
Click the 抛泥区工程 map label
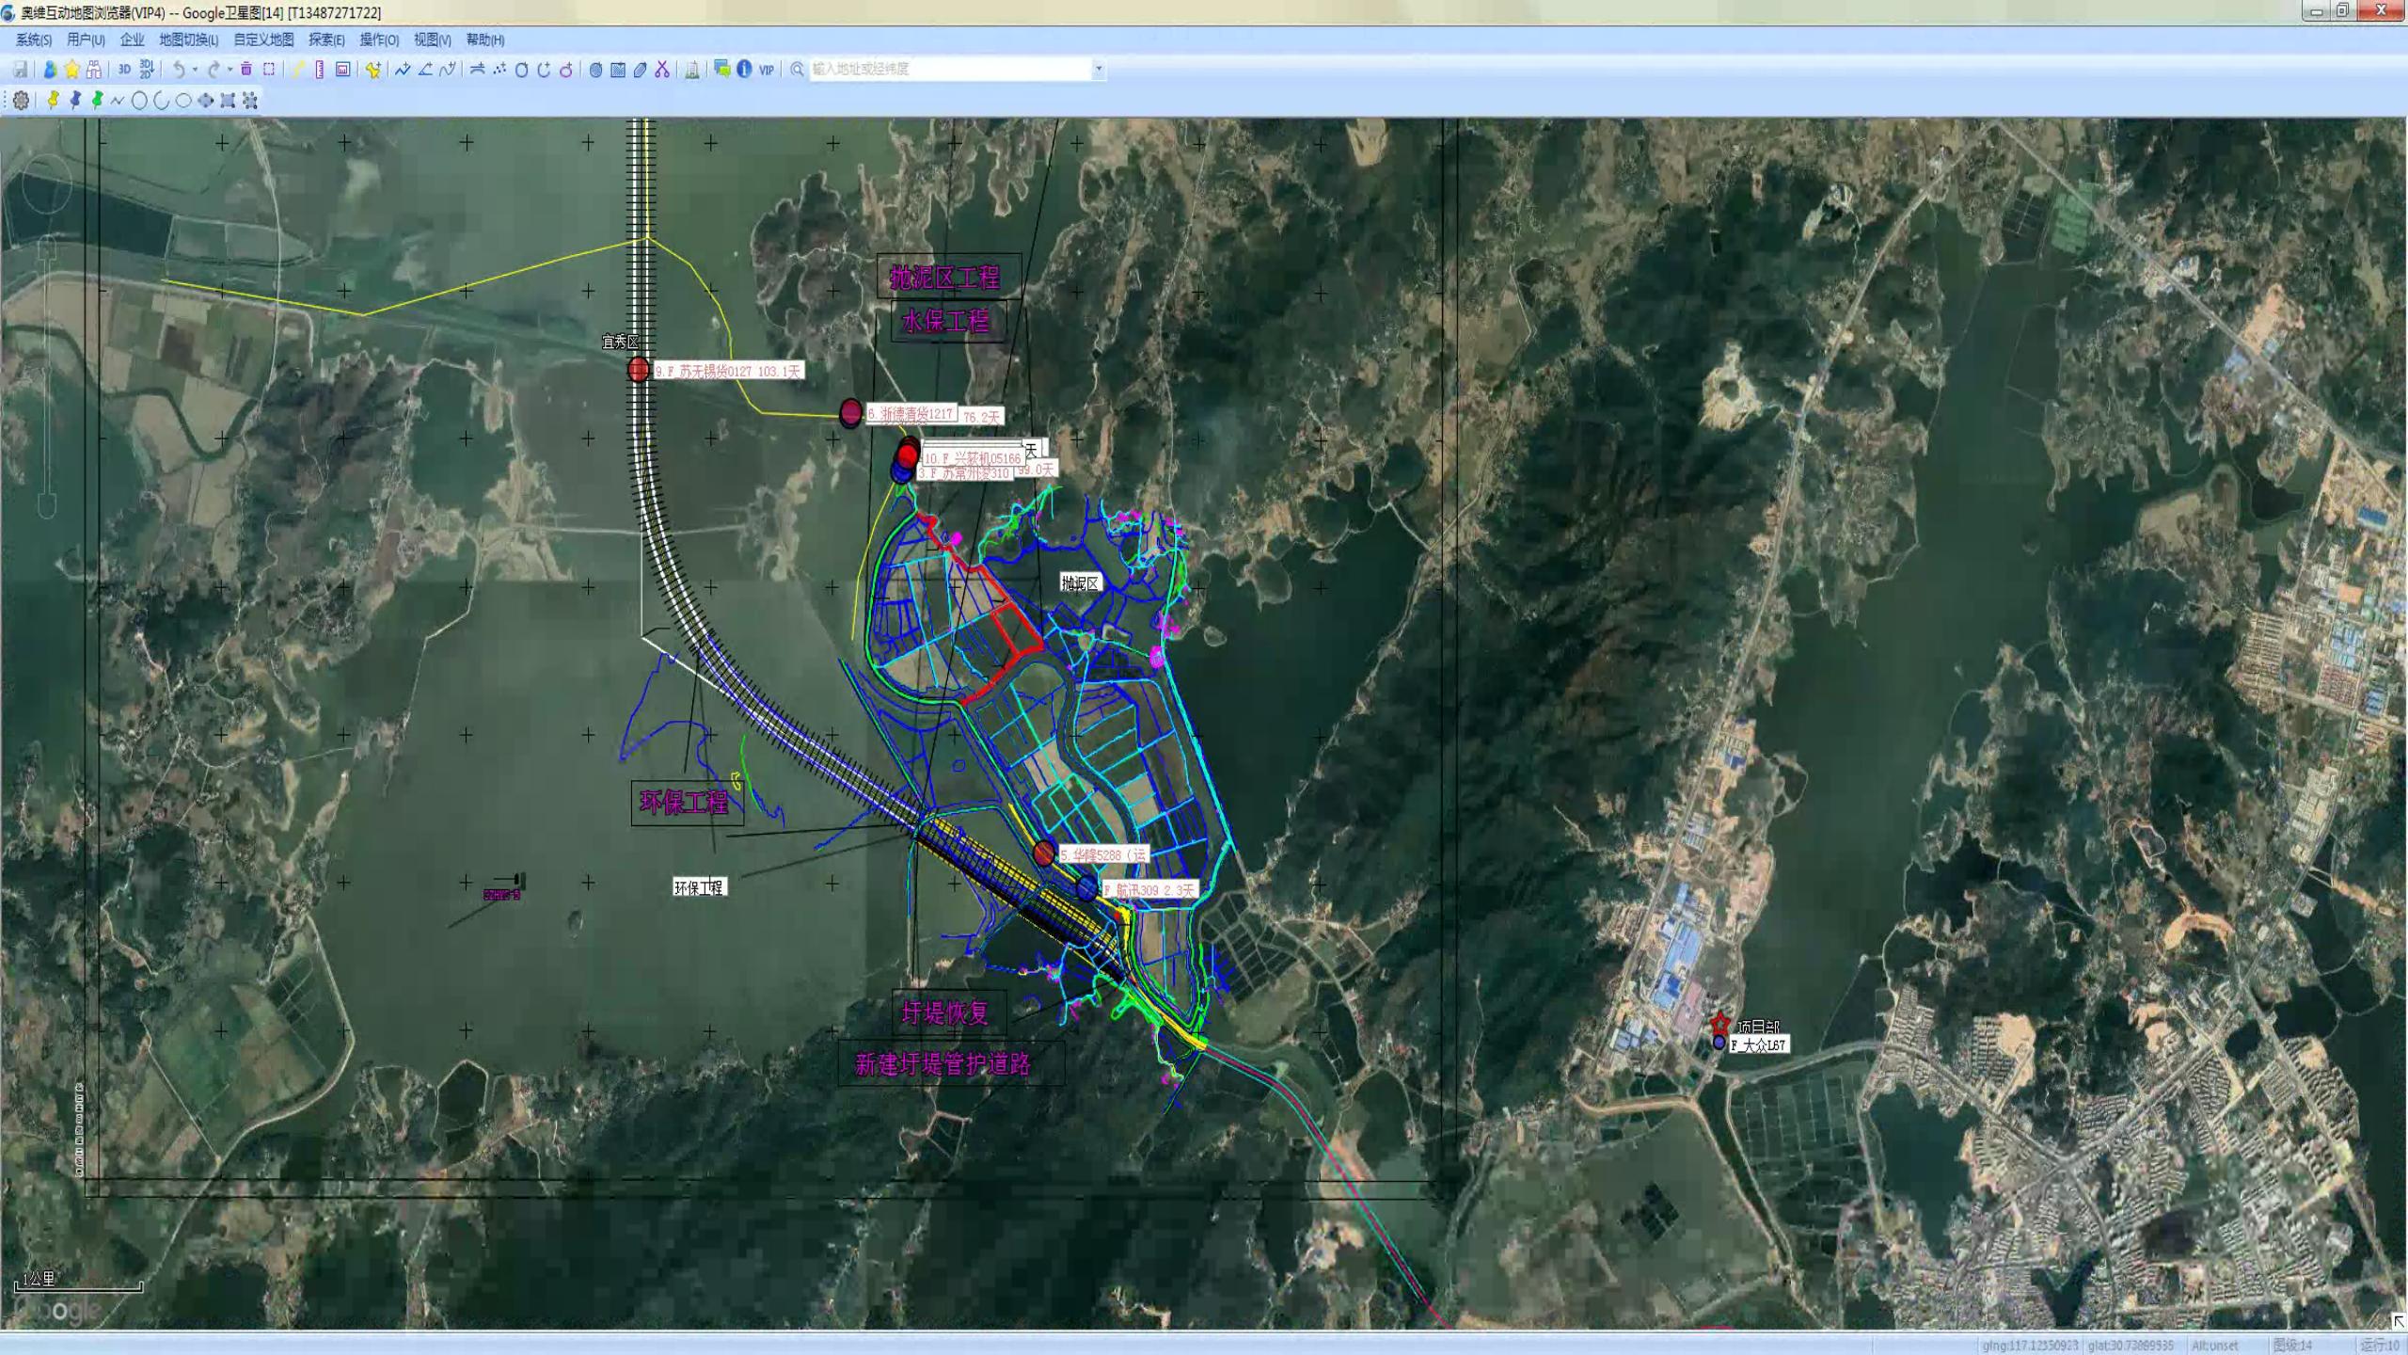tap(945, 277)
